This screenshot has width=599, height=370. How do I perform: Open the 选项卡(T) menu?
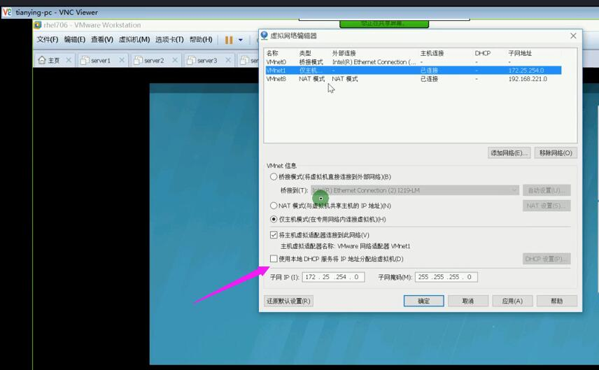(x=169, y=39)
